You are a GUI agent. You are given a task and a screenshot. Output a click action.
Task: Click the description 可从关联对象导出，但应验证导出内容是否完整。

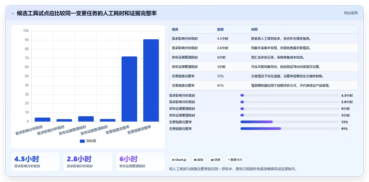click(x=286, y=67)
